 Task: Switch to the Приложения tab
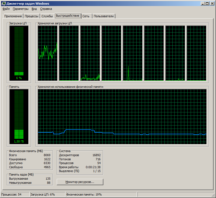tap(13, 16)
